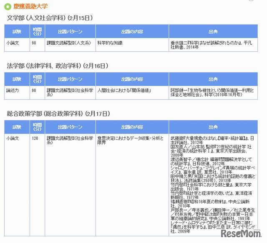Screen dimensions: 267x243
Task: Select the 慶應義塾大学 heading
Action: pyautogui.click(x=30, y=7)
